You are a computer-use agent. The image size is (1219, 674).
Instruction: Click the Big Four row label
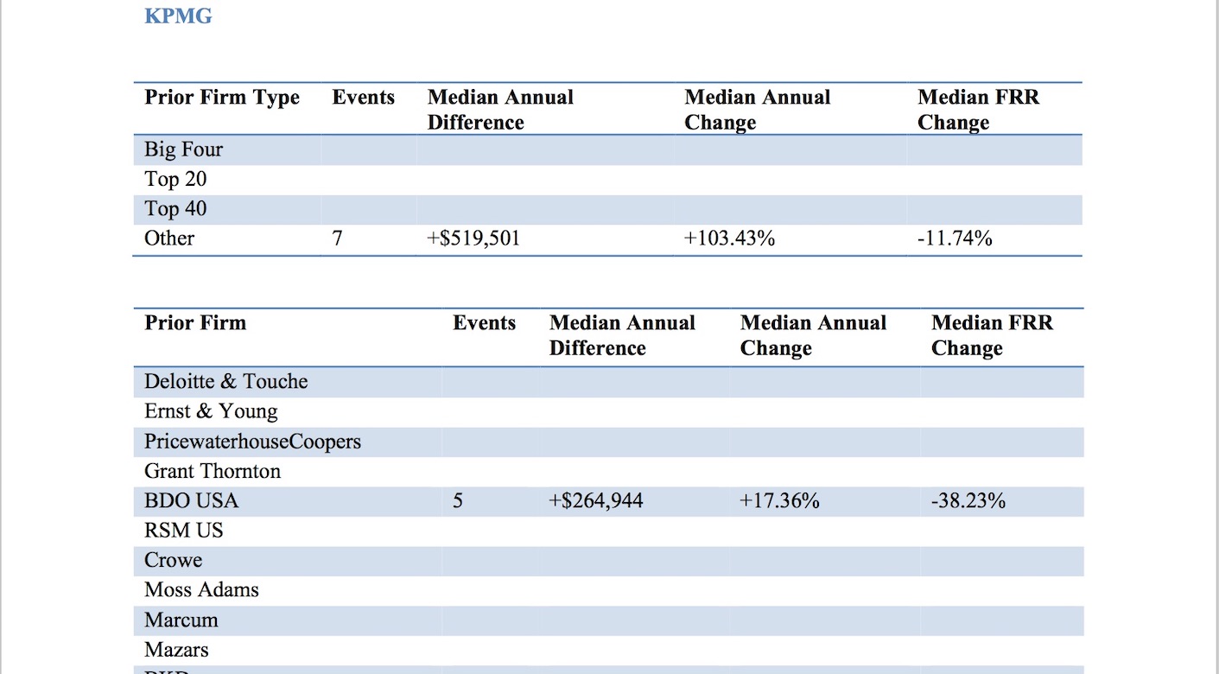click(183, 149)
